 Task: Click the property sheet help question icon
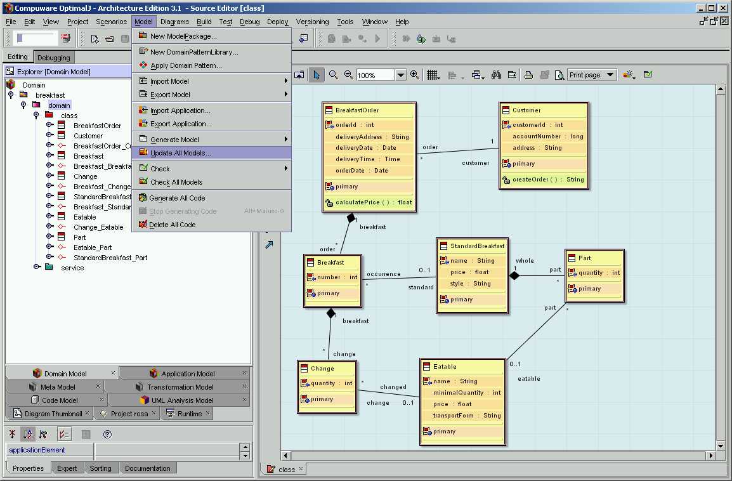point(107,434)
